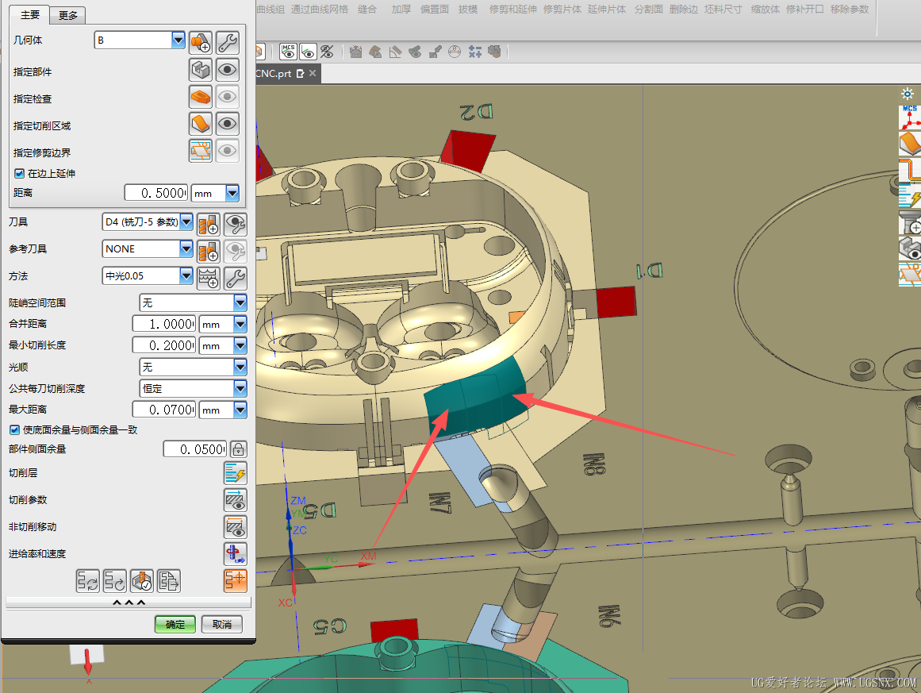The image size is (921, 693).
Task: Toggle the eye button for 指定修剪边界
Action: tap(228, 151)
